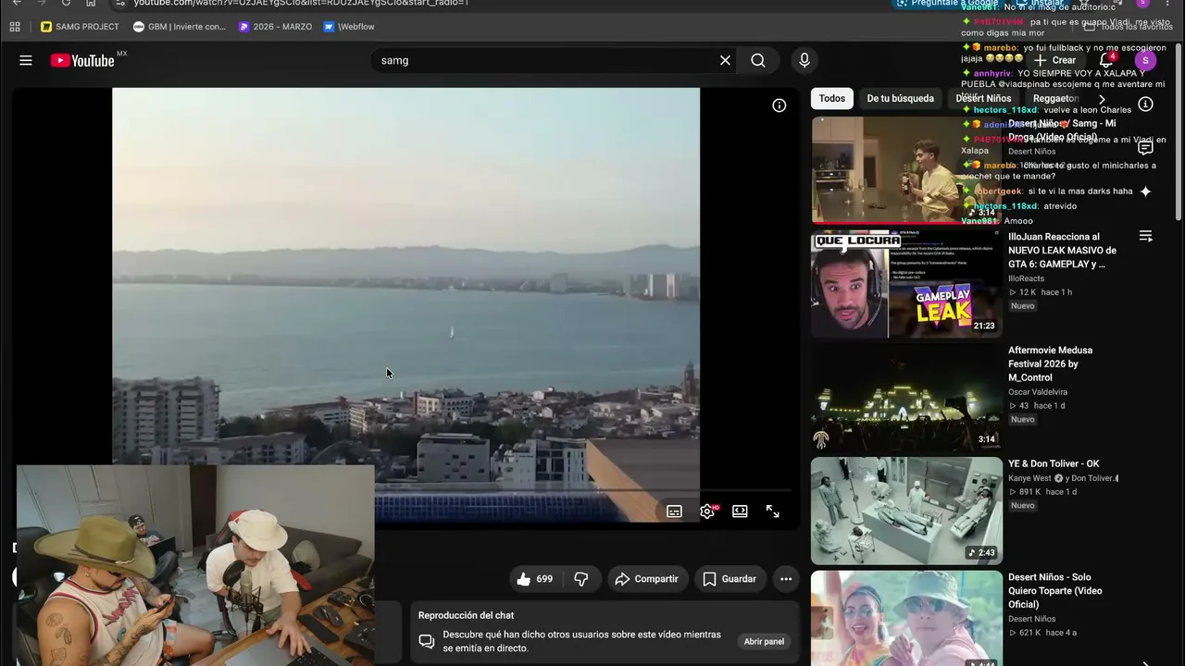Visit the IlloReacts channel name
1185x666 pixels.
(1026, 278)
